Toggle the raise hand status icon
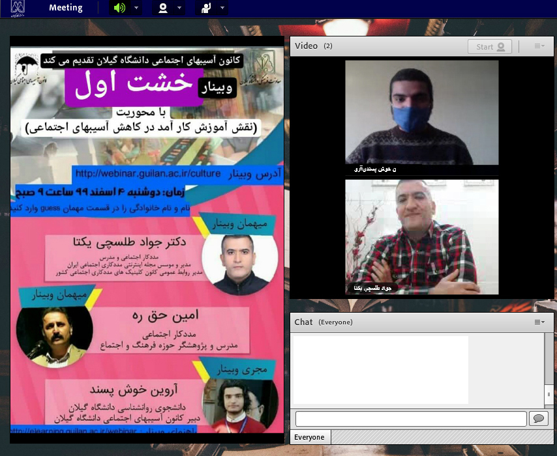The width and height of the screenshot is (557, 456). point(206,8)
